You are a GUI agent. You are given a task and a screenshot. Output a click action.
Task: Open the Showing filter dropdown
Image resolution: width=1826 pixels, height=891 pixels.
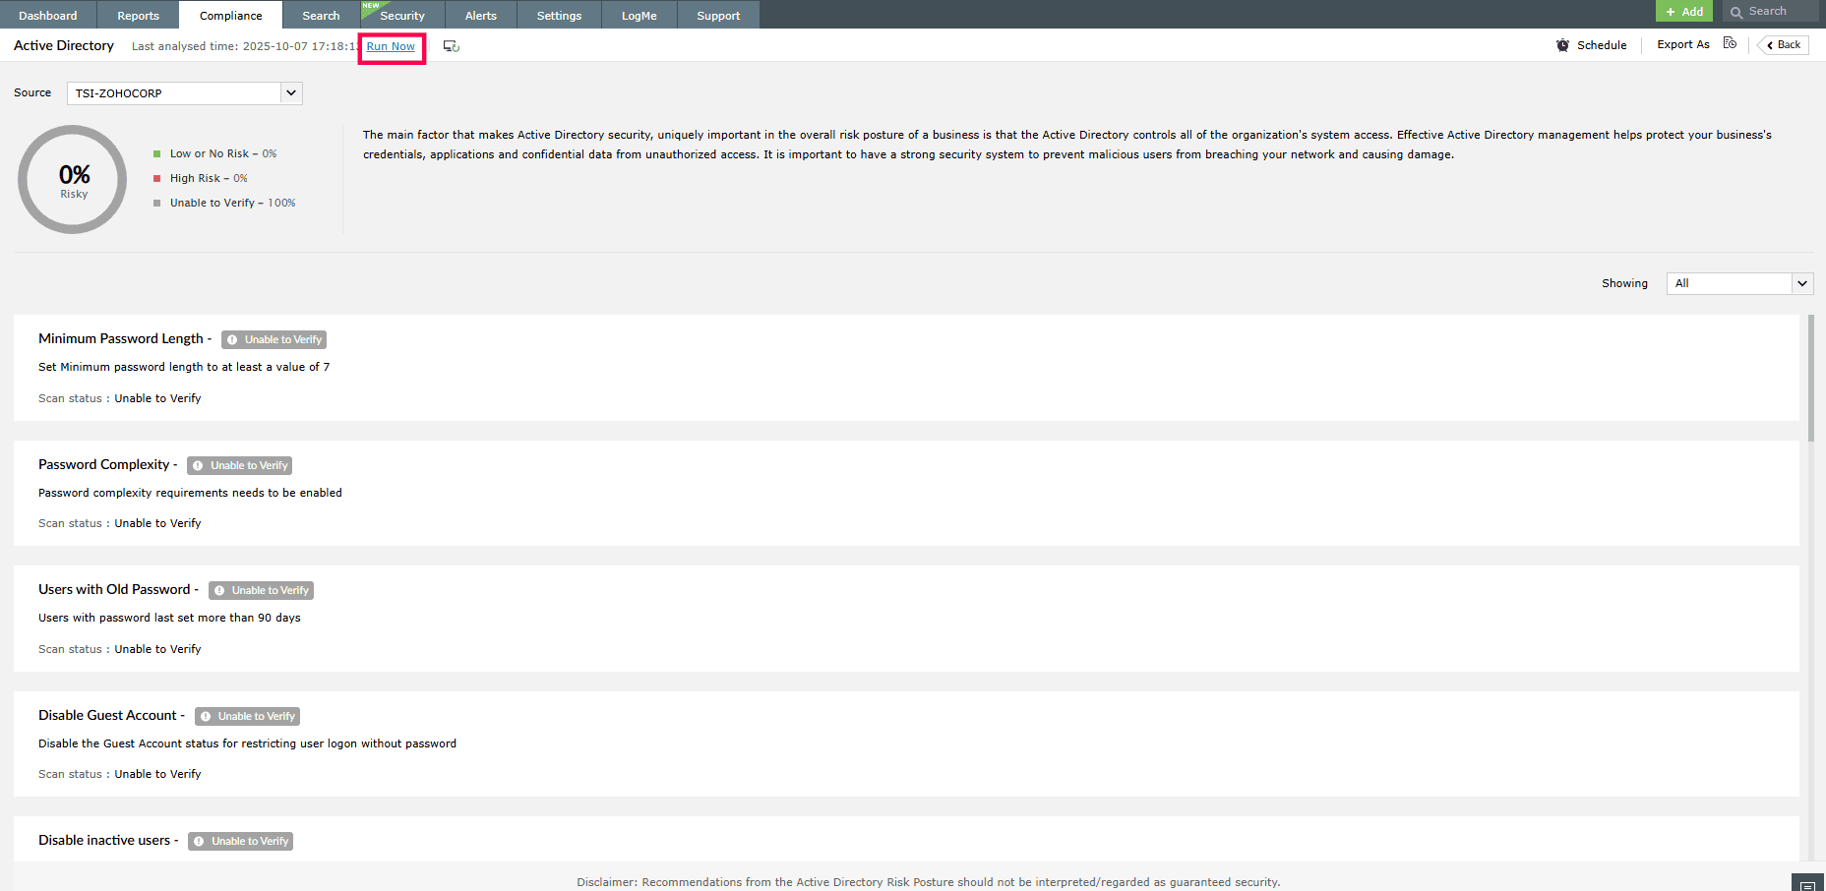tap(1802, 283)
